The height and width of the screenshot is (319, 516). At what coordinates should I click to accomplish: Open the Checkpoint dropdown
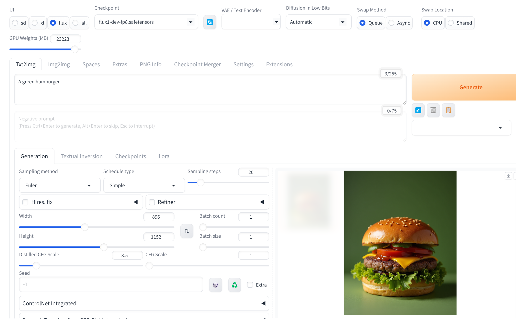[x=146, y=22]
